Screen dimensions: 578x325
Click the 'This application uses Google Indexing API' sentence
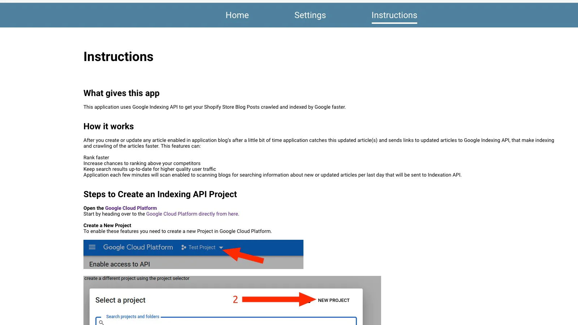(215, 107)
